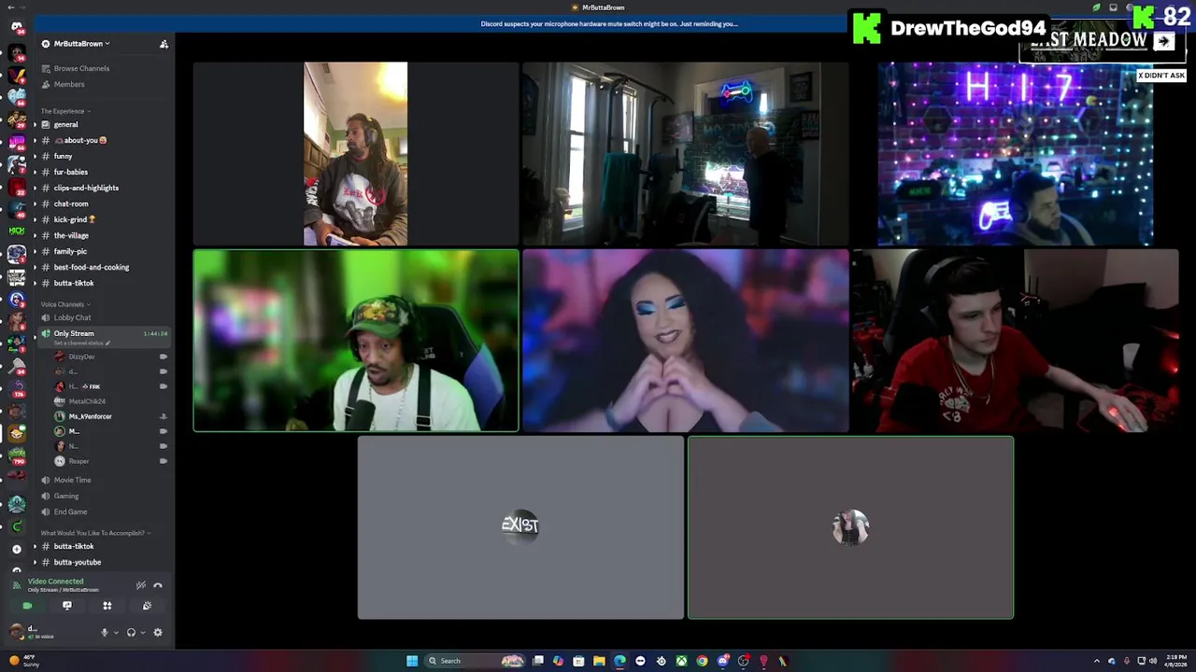Mute microphone in the user panel
The width and height of the screenshot is (1196, 672).
click(105, 632)
